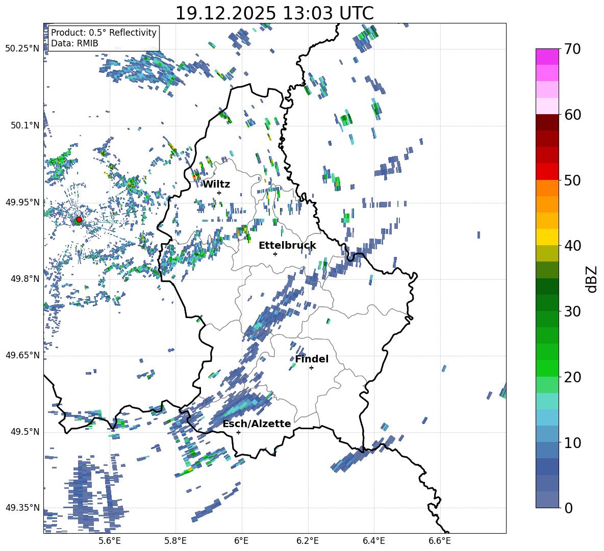The height and width of the screenshot is (551, 604).
Task: Pick the bright red swatch above 50 dBZ
Action: point(547,171)
